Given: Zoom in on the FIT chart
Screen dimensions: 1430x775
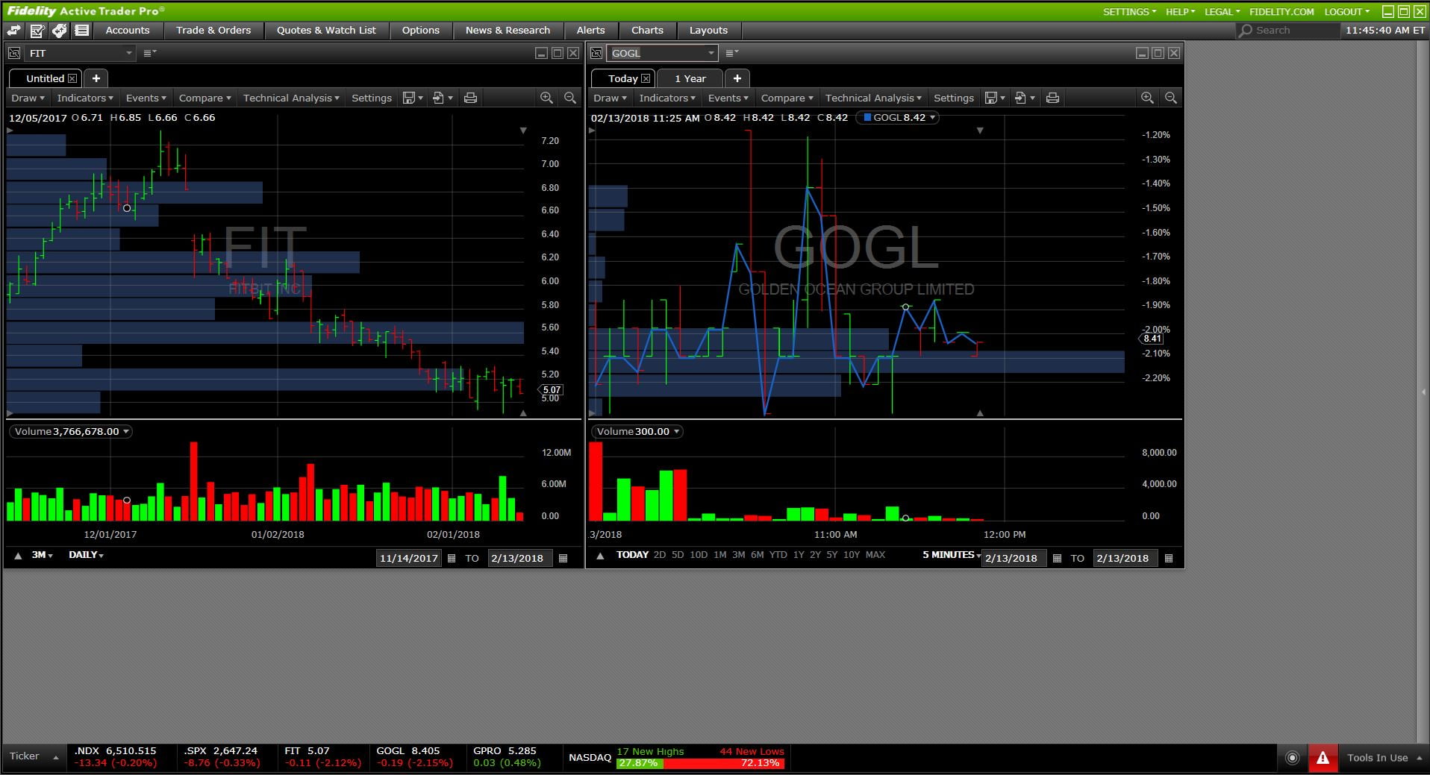Looking at the screenshot, I should pos(546,98).
